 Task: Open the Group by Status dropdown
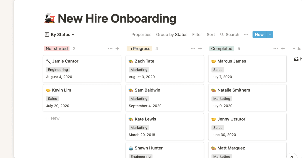point(172,34)
